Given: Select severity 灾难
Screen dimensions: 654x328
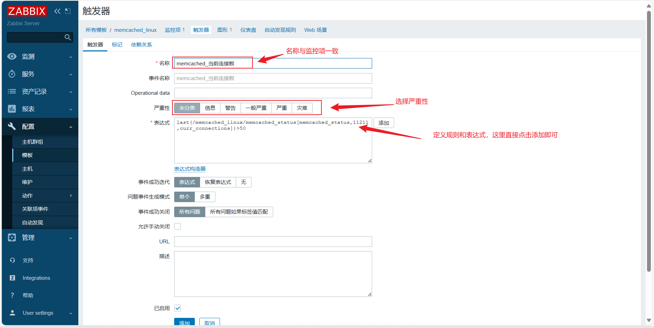Looking at the screenshot, I should point(302,108).
